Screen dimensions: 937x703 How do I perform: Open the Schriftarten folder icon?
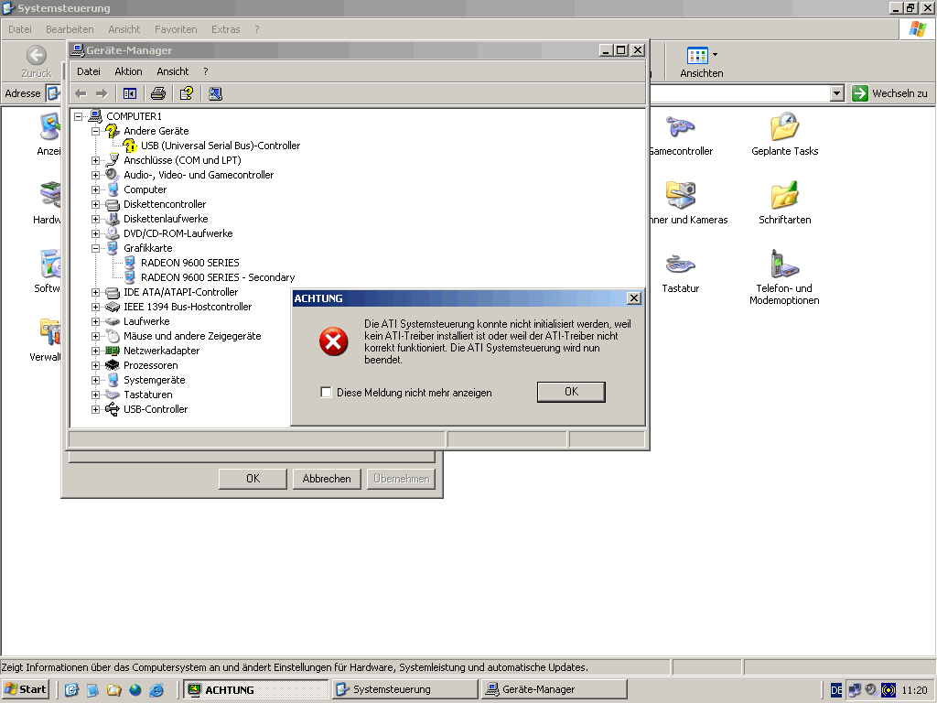coord(784,195)
